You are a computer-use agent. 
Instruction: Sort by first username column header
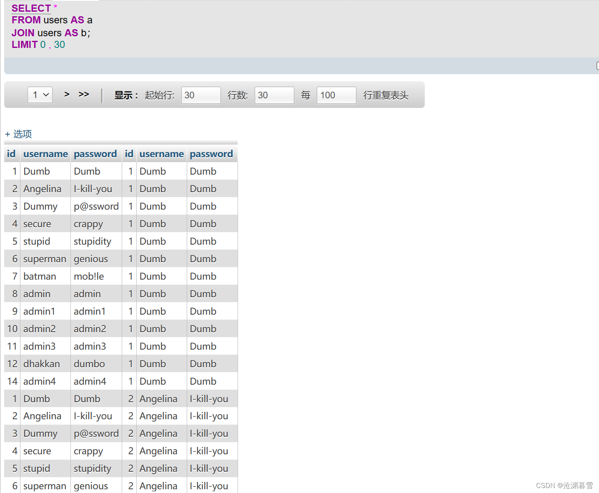pyautogui.click(x=45, y=154)
